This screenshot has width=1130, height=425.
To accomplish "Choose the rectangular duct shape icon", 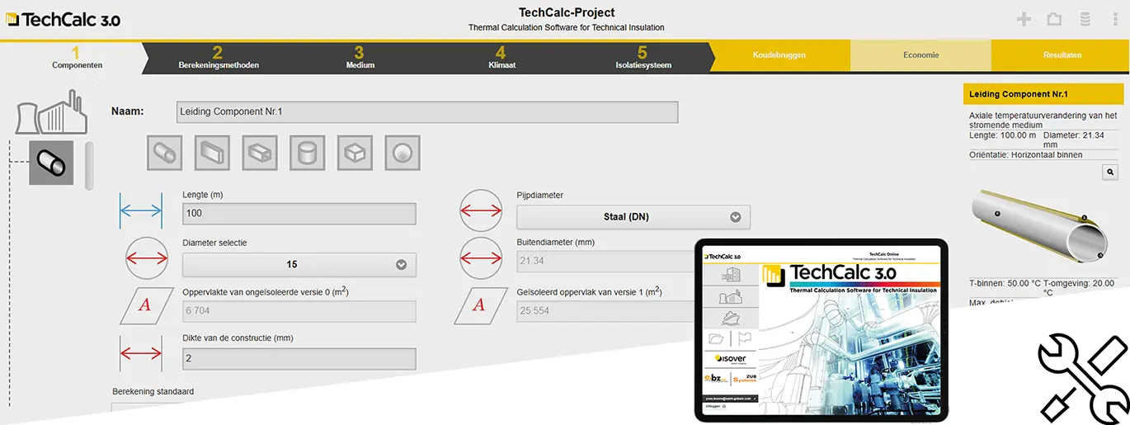I will 212,153.
